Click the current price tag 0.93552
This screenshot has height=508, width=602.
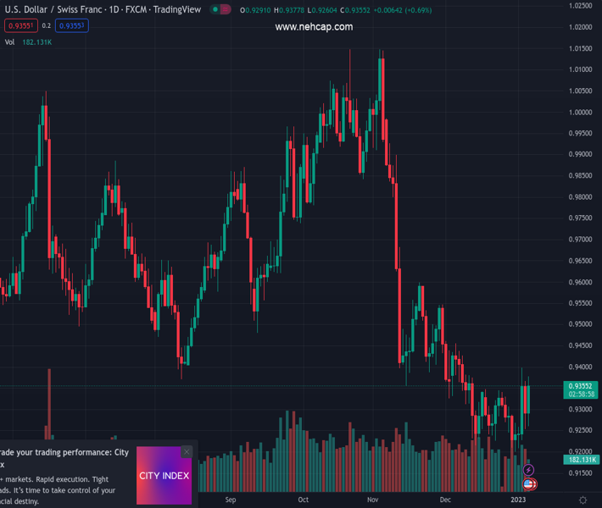(x=582, y=386)
